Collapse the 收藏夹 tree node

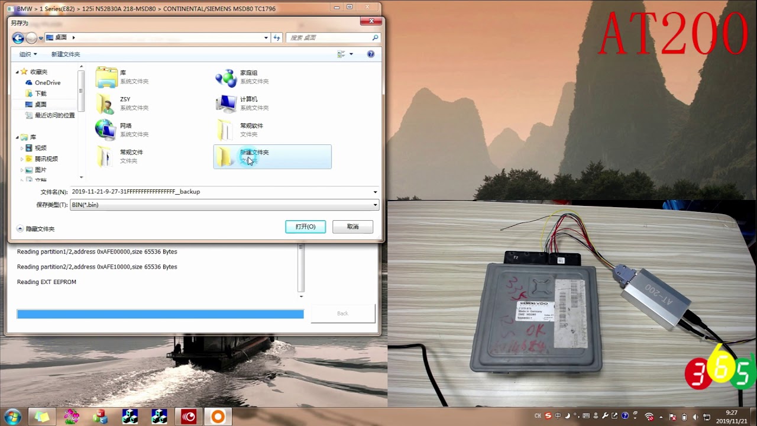[x=17, y=72]
